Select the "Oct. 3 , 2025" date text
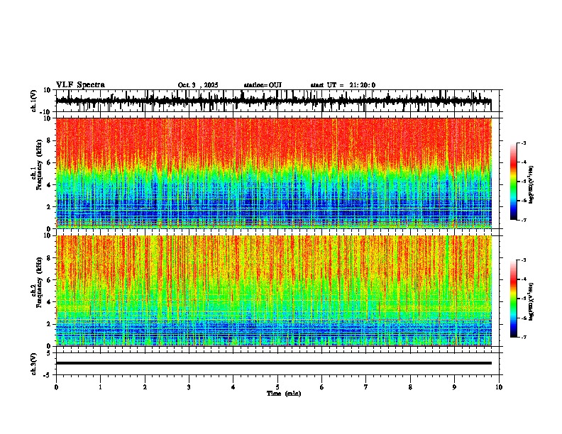 [198, 85]
